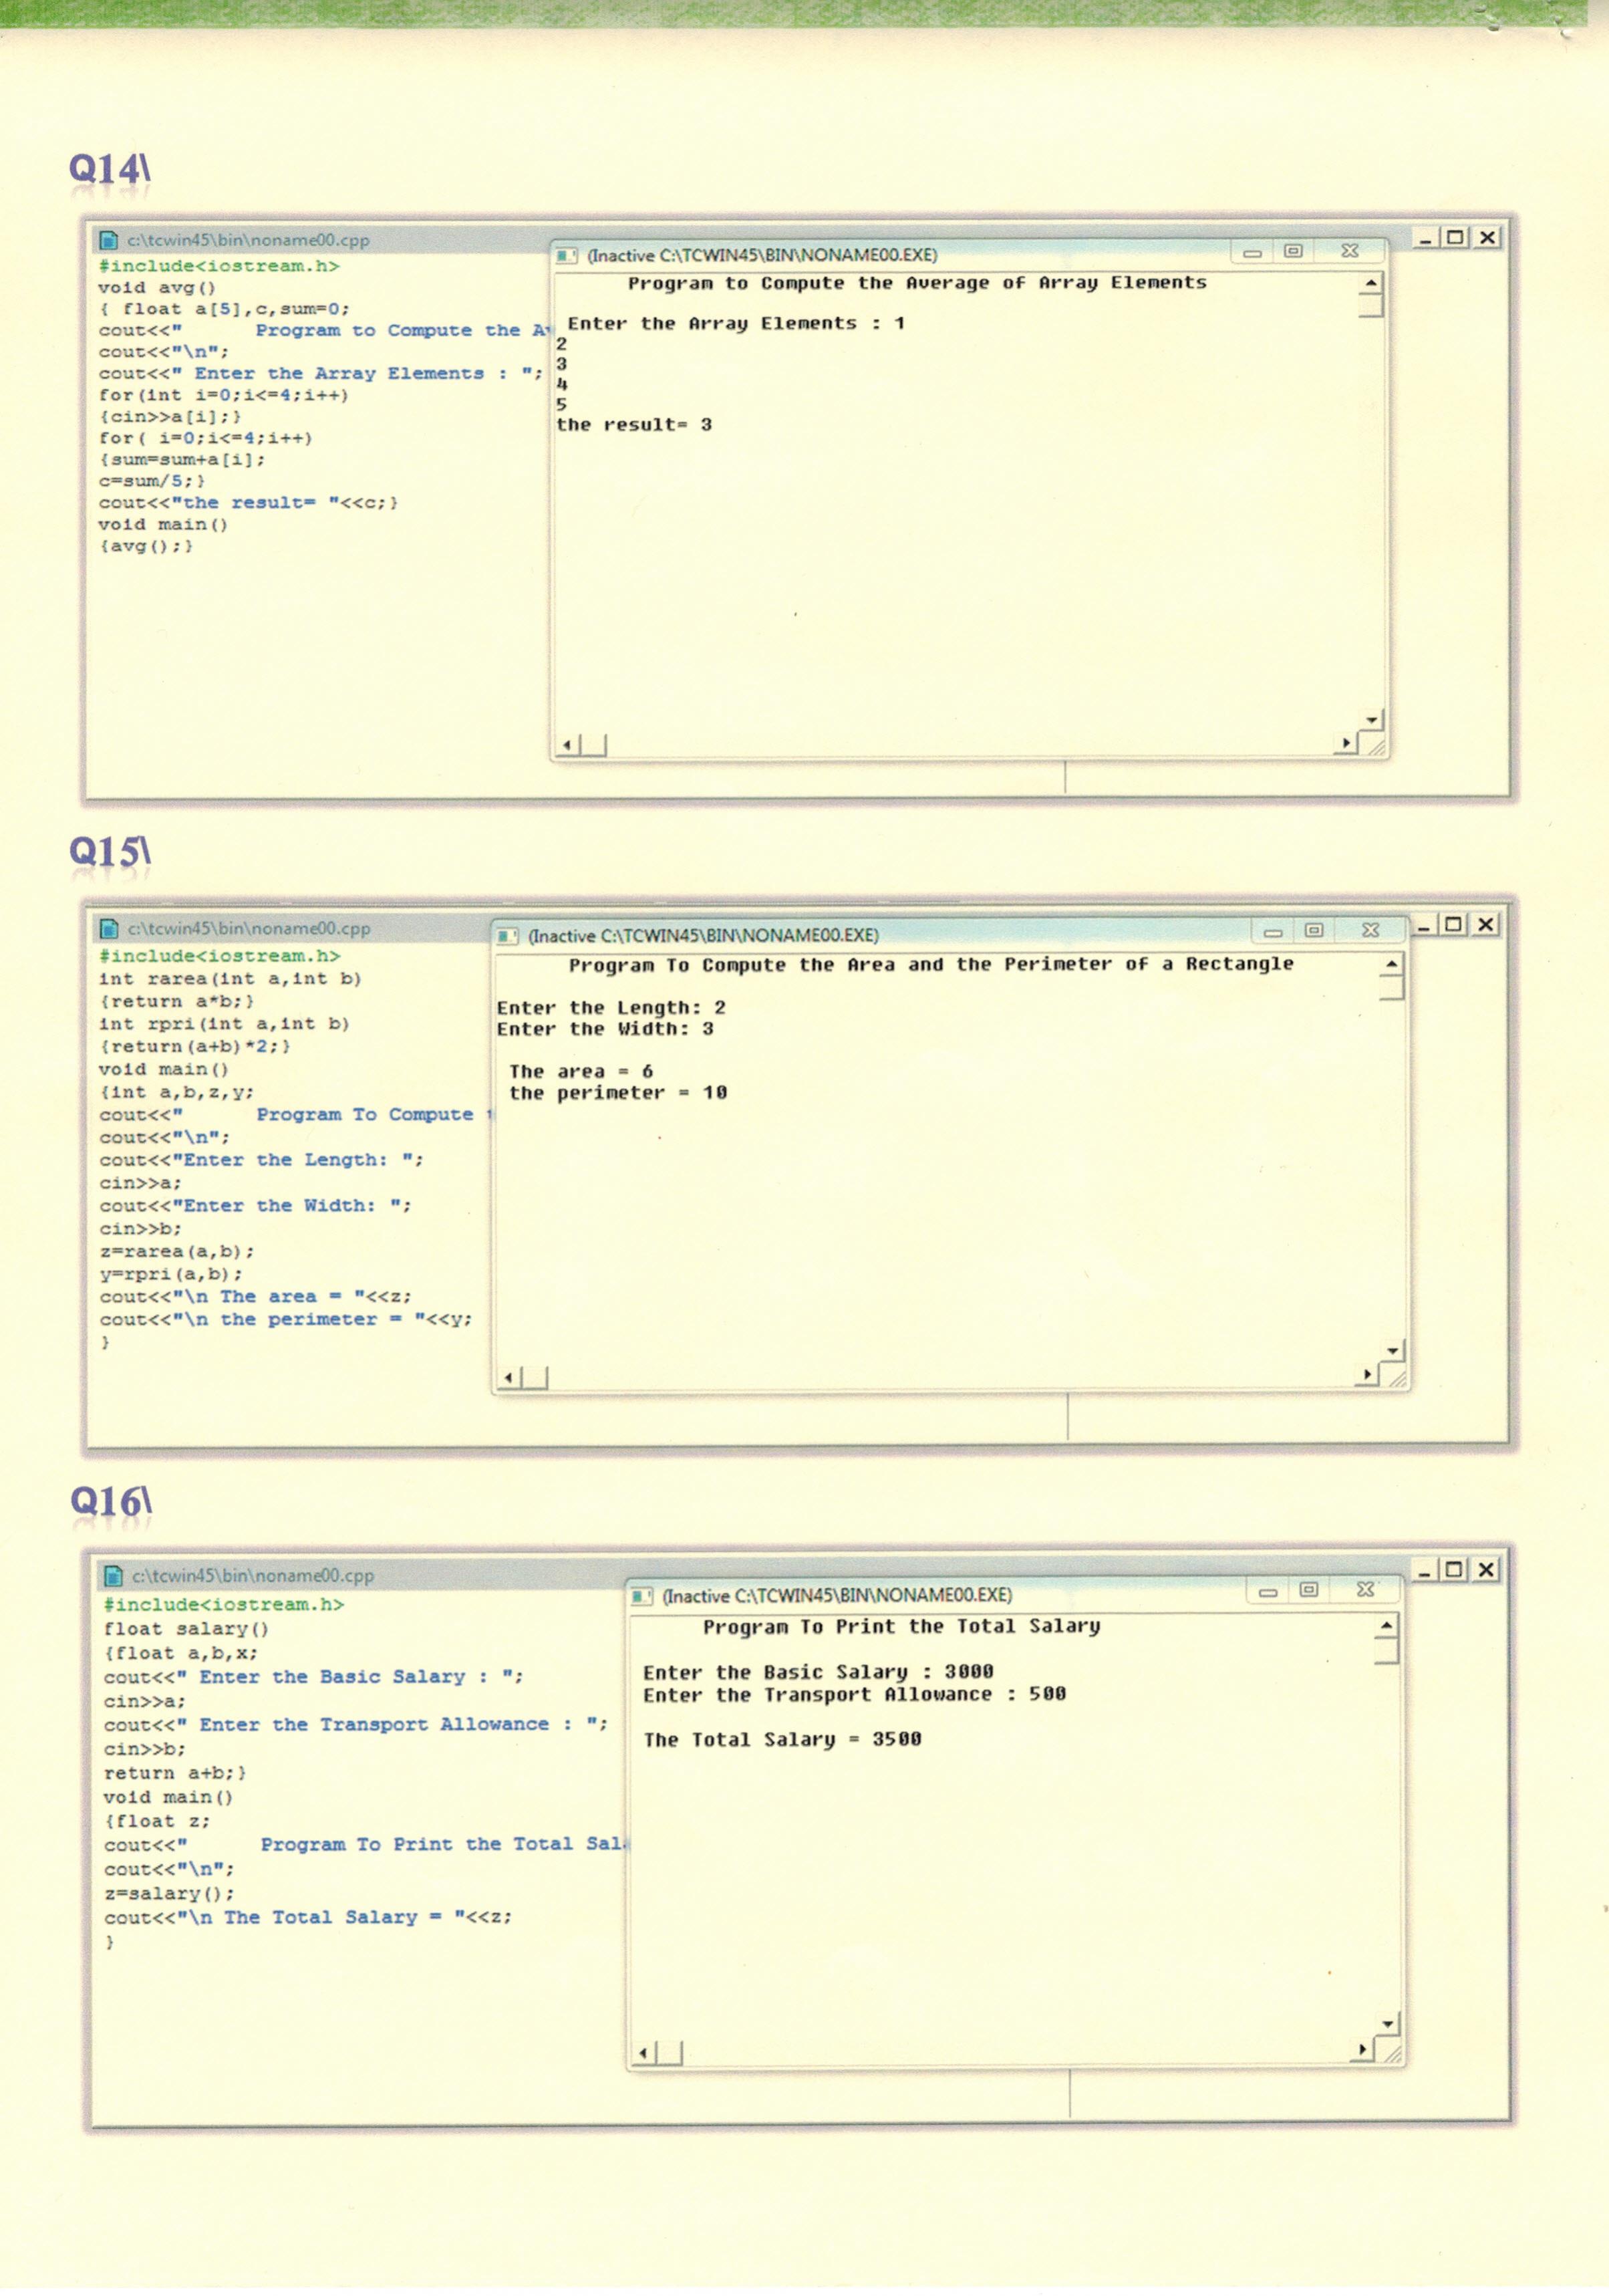Click the line "{int a,b,z,y;"
Viewport: 1609px width, 2296px height.
177,1092
